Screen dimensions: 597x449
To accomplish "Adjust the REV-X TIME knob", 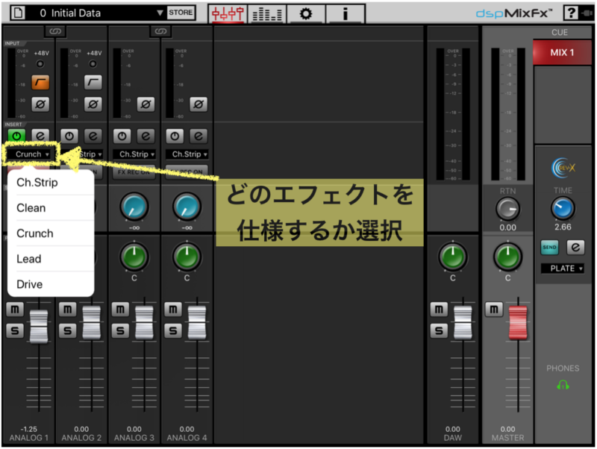I will 563,209.
